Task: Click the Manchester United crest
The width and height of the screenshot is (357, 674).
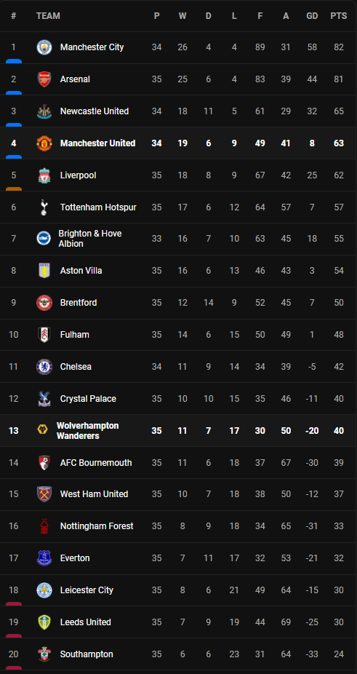Action: pyautogui.click(x=44, y=143)
